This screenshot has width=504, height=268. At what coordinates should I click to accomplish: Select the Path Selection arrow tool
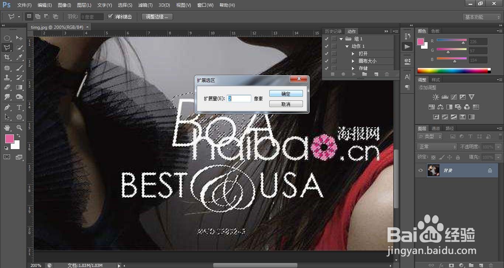click(x=7, y=117)
